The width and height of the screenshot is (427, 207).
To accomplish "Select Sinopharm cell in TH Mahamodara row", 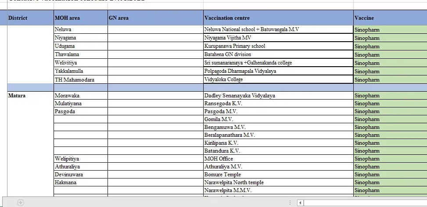I will click(x=390, y=79).
